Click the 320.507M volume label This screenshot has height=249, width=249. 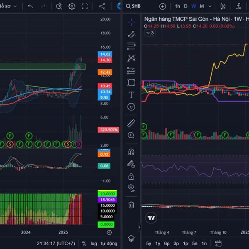pyautogui.click(x=108, y=130)
